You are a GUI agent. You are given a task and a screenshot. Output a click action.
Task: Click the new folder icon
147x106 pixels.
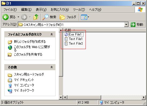point(10,42)
